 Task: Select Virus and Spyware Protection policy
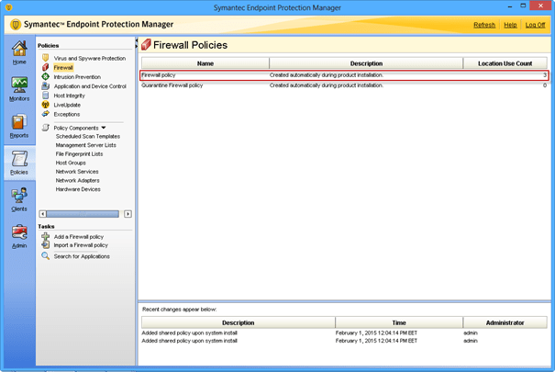[89, 58]
